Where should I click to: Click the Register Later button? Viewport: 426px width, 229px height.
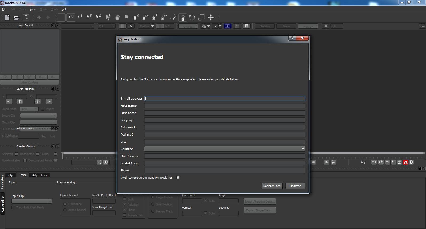[272, 186]
